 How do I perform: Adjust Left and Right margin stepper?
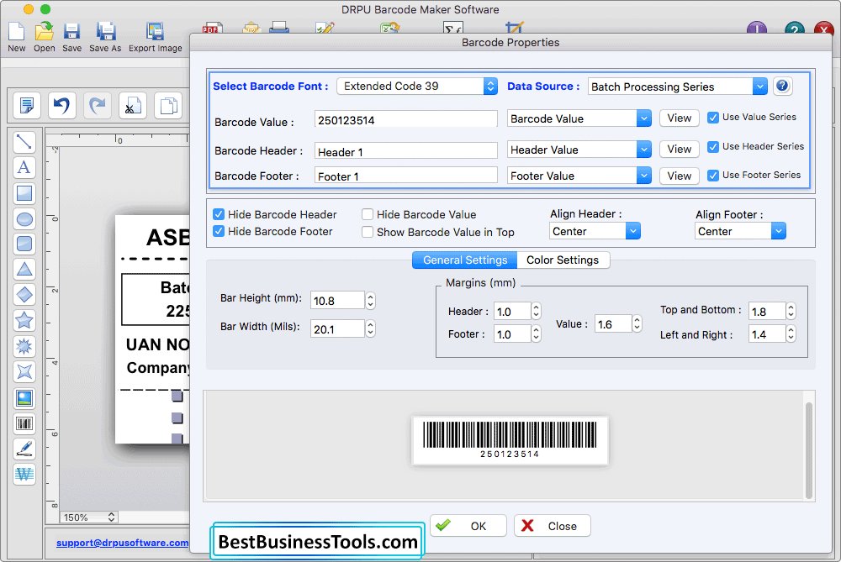pyautogui.click(x=791, y=334)
